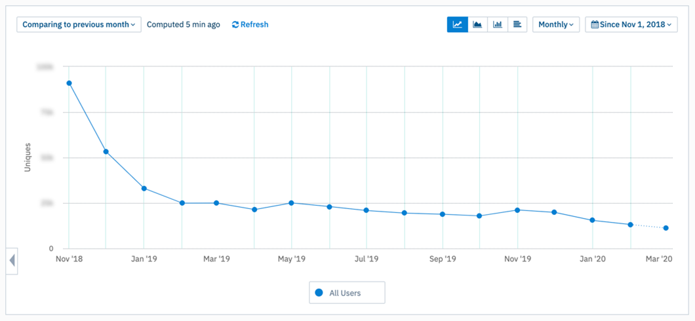Click the May '19 data point
The image size is (695, 321).
(291, 203)
